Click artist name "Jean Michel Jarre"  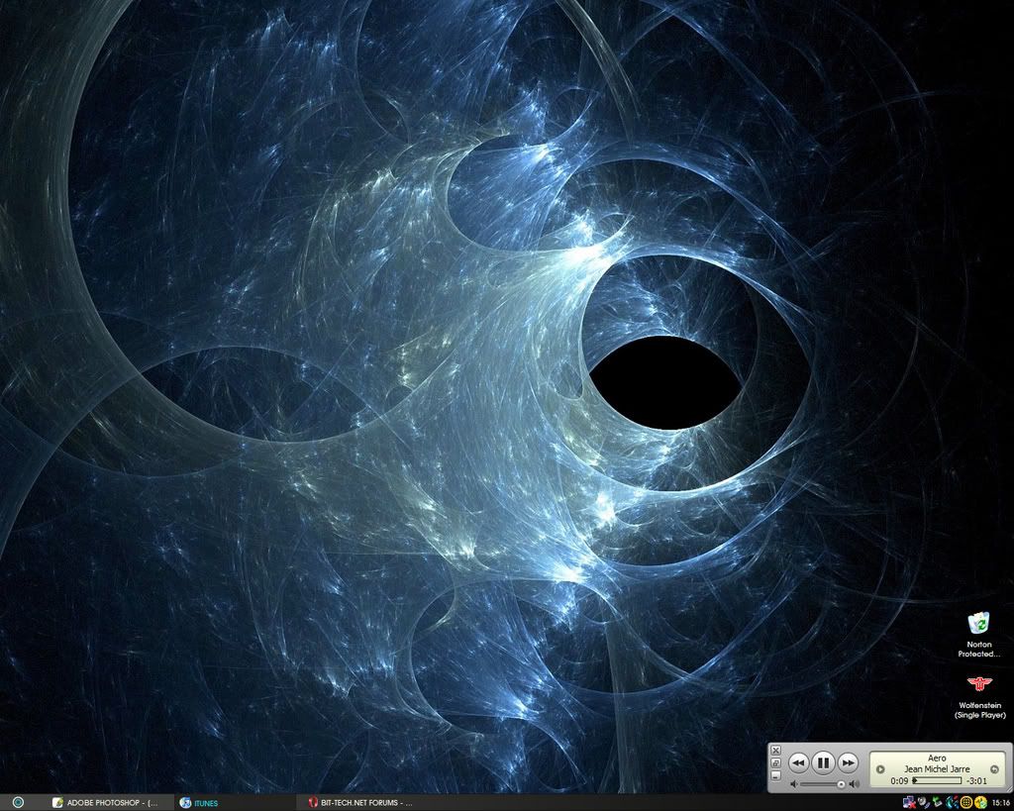[x=937, y=769]
